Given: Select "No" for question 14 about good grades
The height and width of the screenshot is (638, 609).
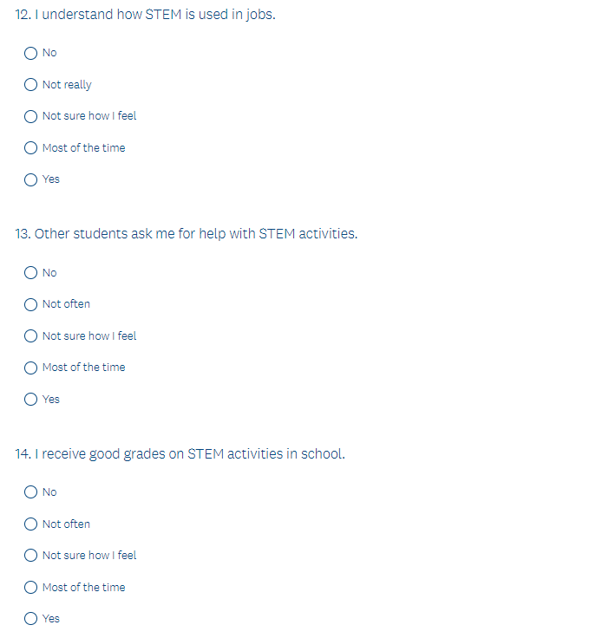Looking at the screenshot, I should [31, 492].
